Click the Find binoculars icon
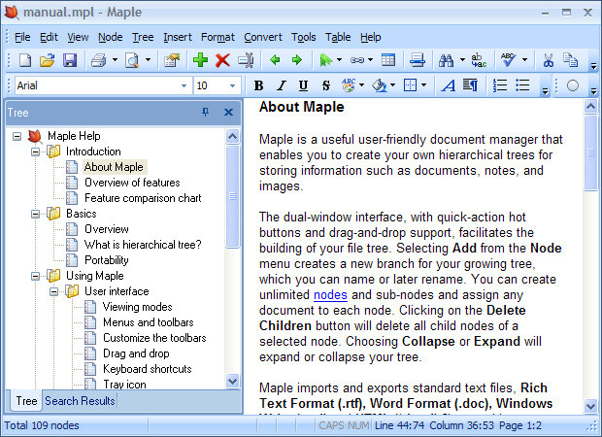 pyautogui.click(x=446, y=60)
